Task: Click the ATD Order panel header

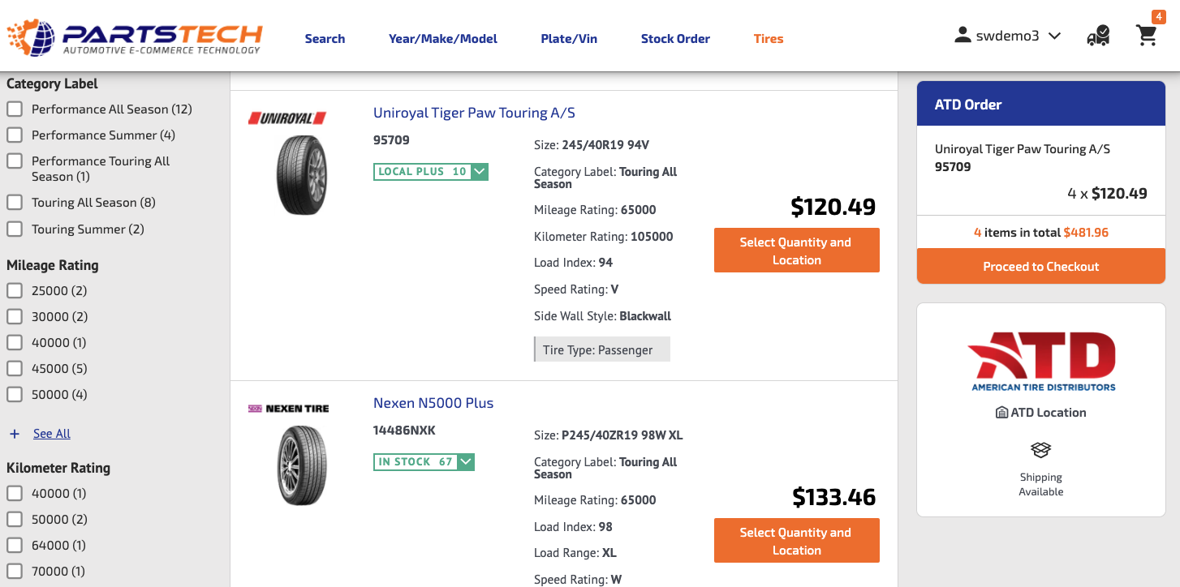Action: pos(1041,104)
